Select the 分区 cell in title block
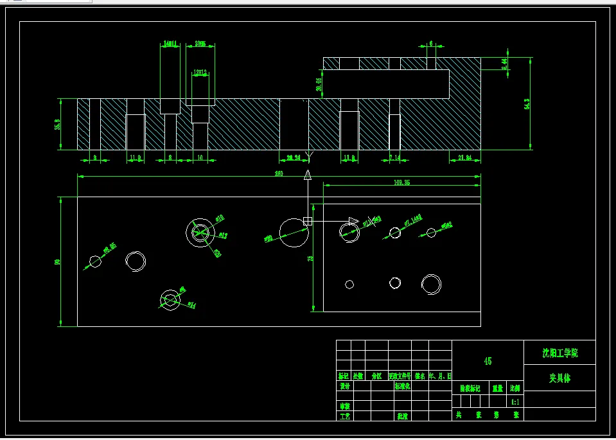 point(377,376)
